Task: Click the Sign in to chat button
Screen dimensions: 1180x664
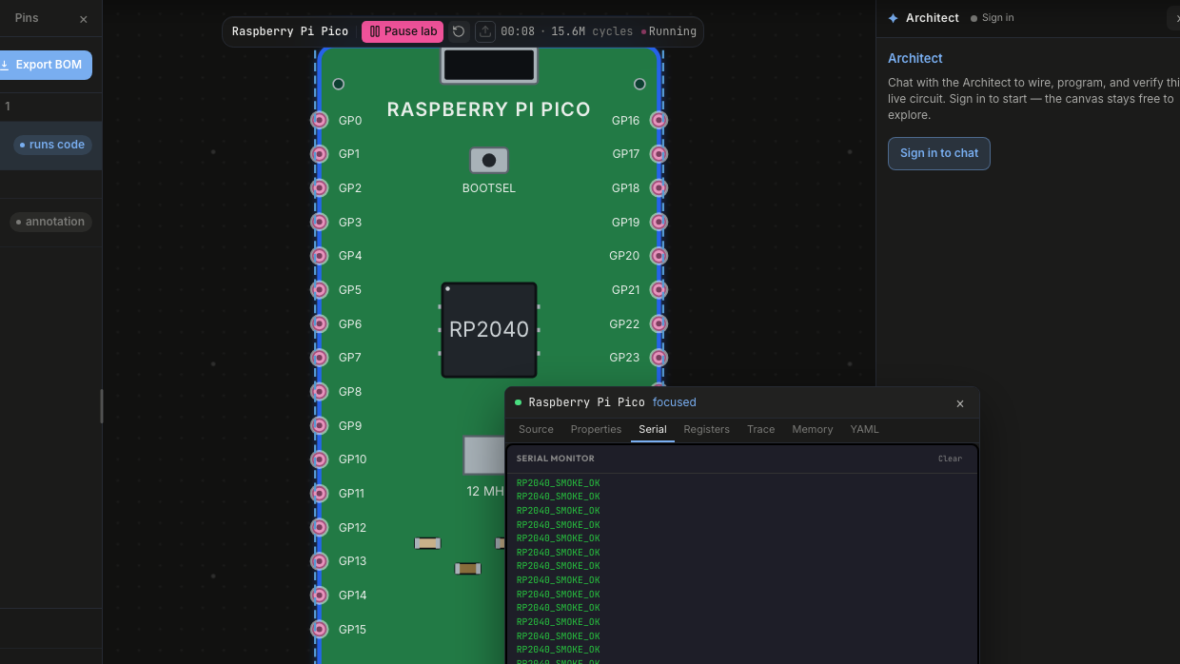Action: point(939,153)
